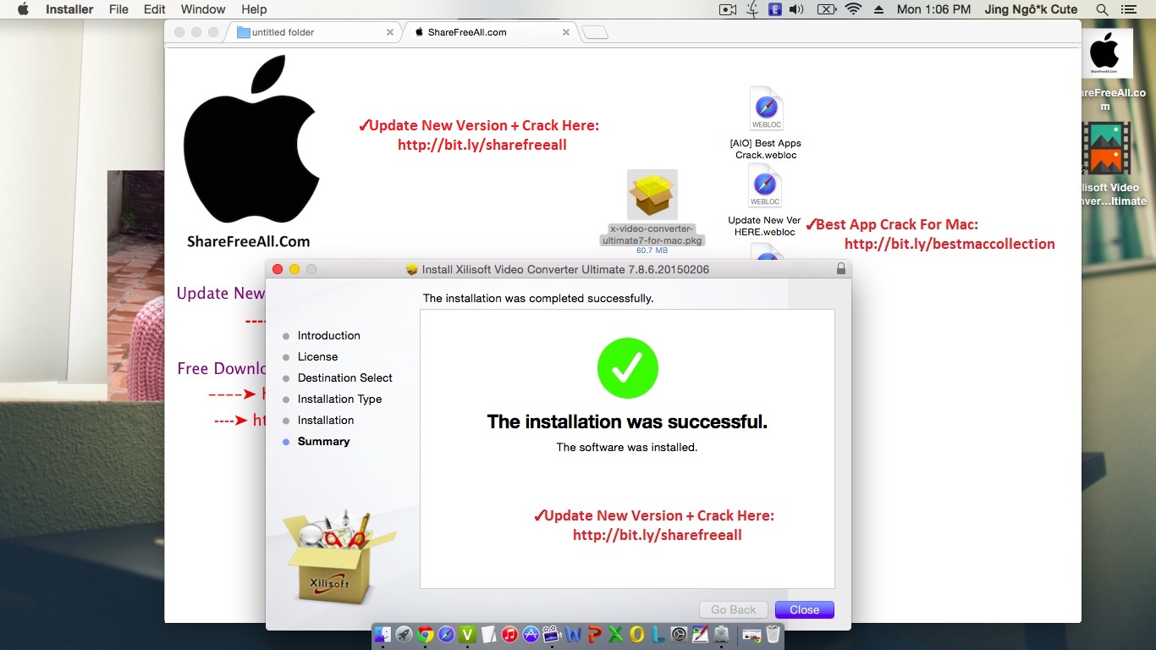Open the Window menu

(203, 9)
